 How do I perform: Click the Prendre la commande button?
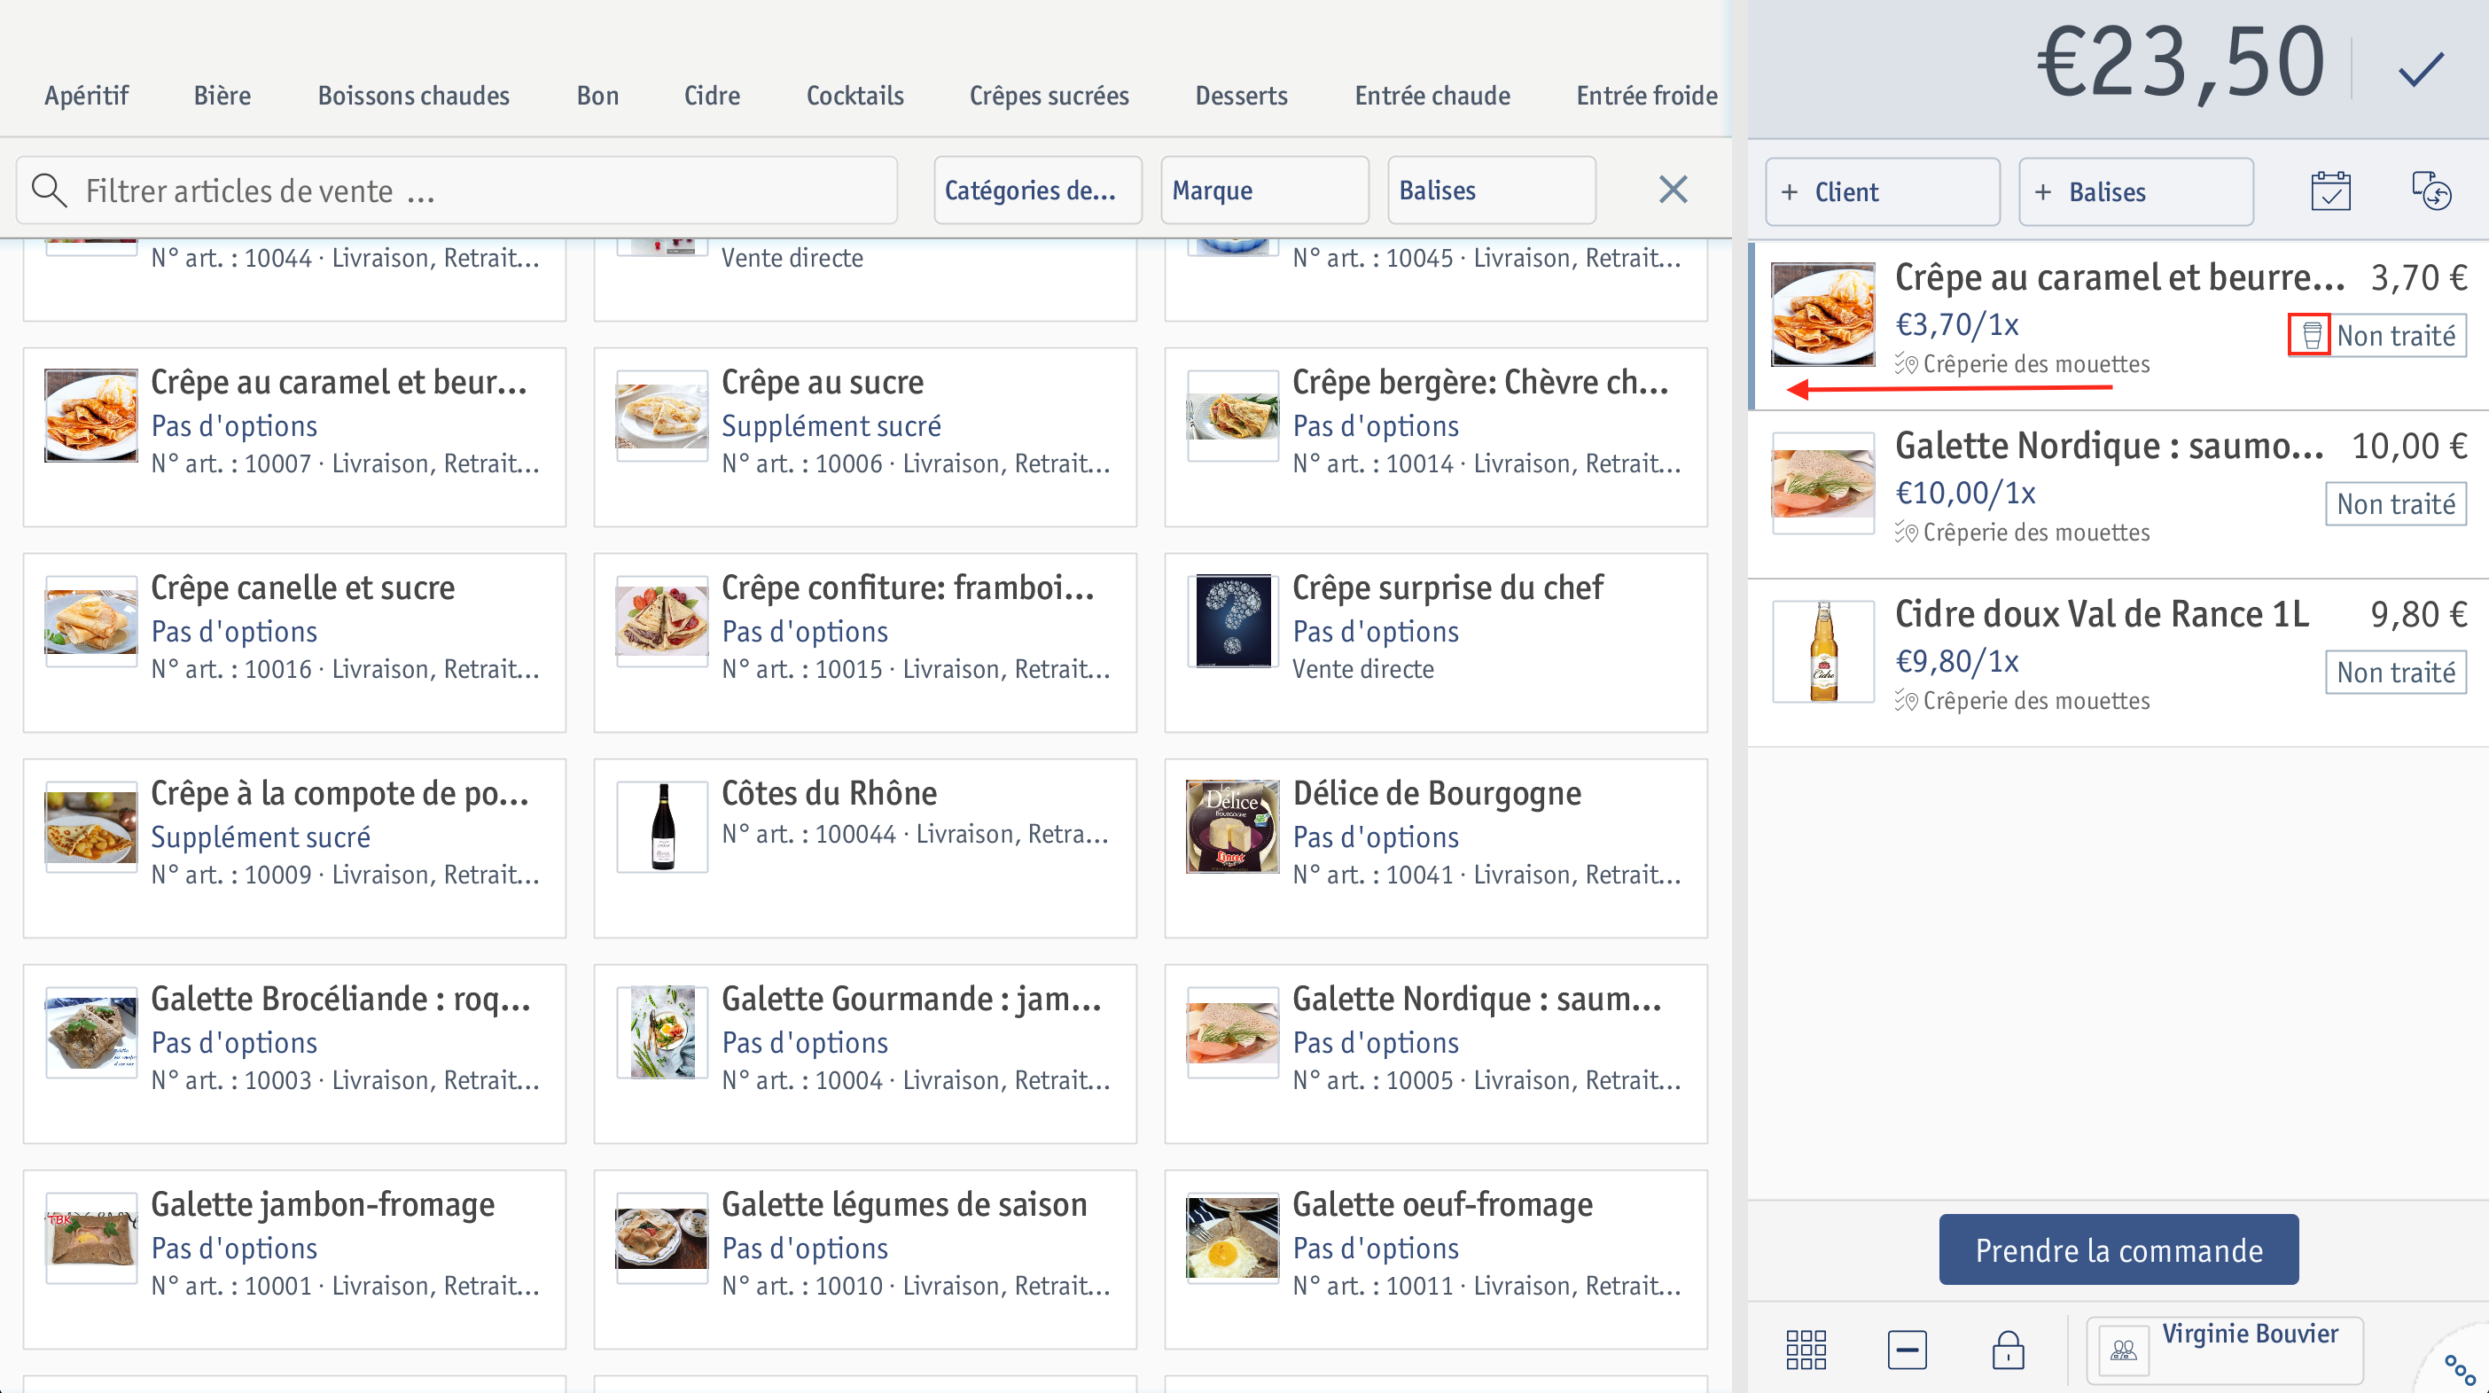point(2118,1249)
